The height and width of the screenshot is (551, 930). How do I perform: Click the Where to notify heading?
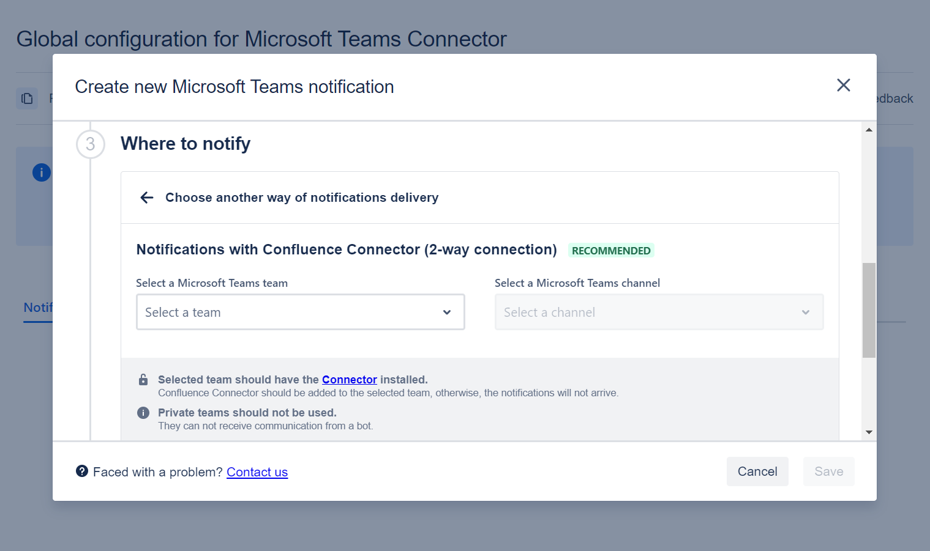coord(186,144)
